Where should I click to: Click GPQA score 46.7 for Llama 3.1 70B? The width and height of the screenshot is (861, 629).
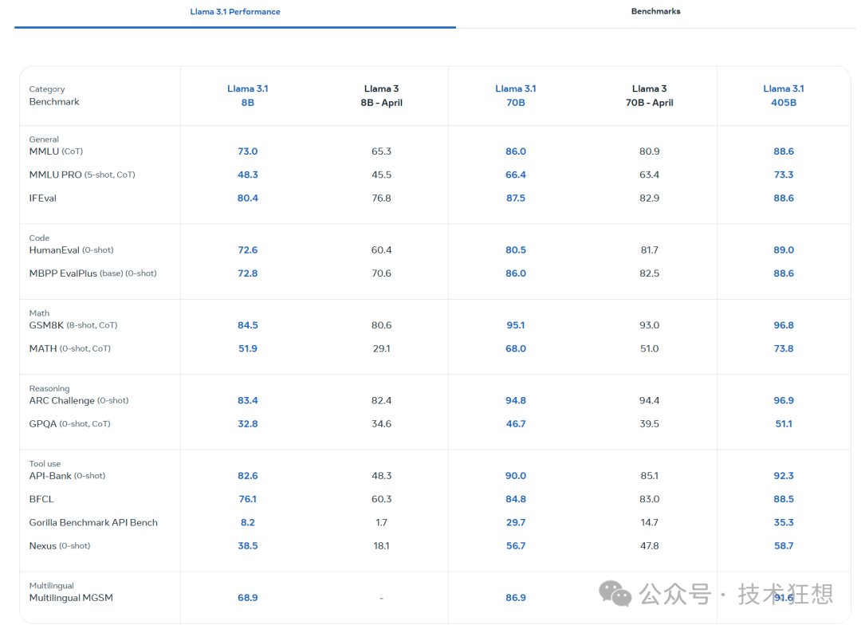pyautogui.click(x=516, y=424)
